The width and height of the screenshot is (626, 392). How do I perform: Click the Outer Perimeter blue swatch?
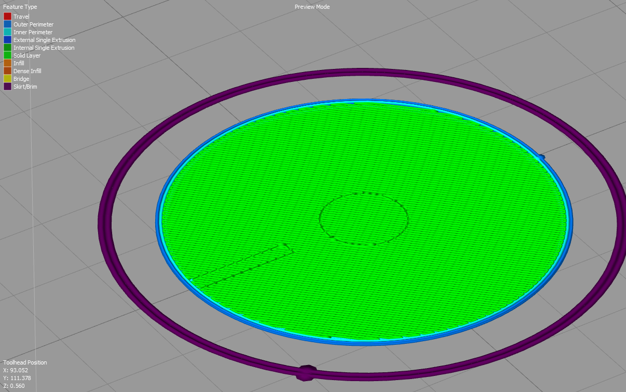[7, 24]
